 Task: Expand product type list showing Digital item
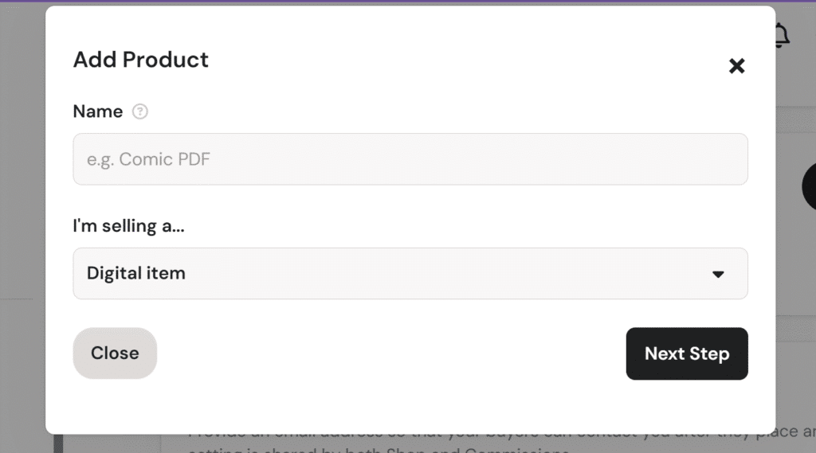[410, 274]
